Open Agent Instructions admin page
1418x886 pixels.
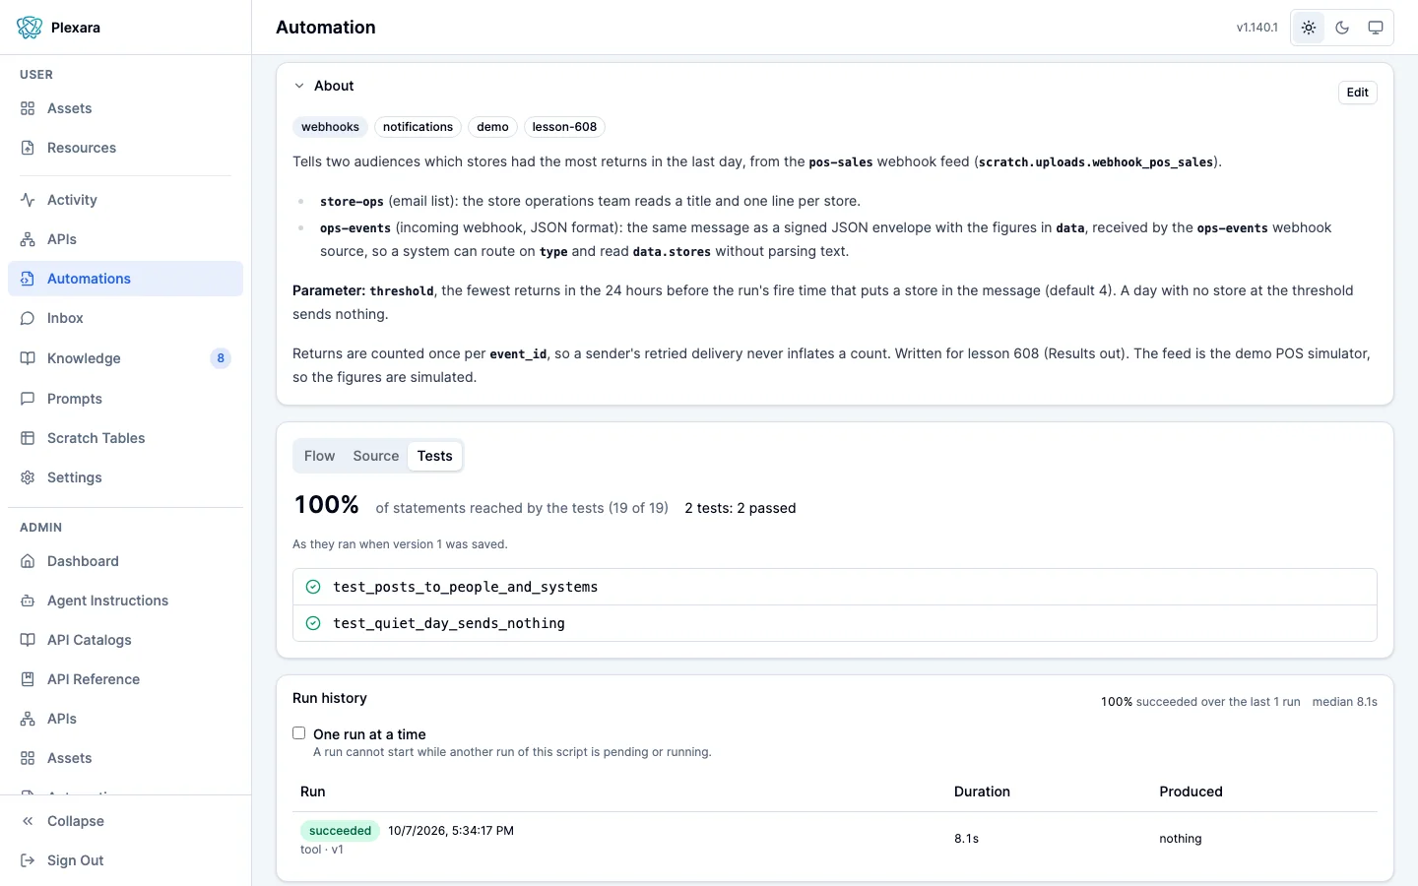click(125, 601)
